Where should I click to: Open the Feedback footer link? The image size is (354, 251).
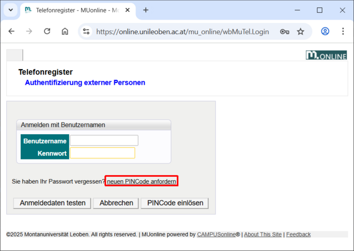(298, 235)
